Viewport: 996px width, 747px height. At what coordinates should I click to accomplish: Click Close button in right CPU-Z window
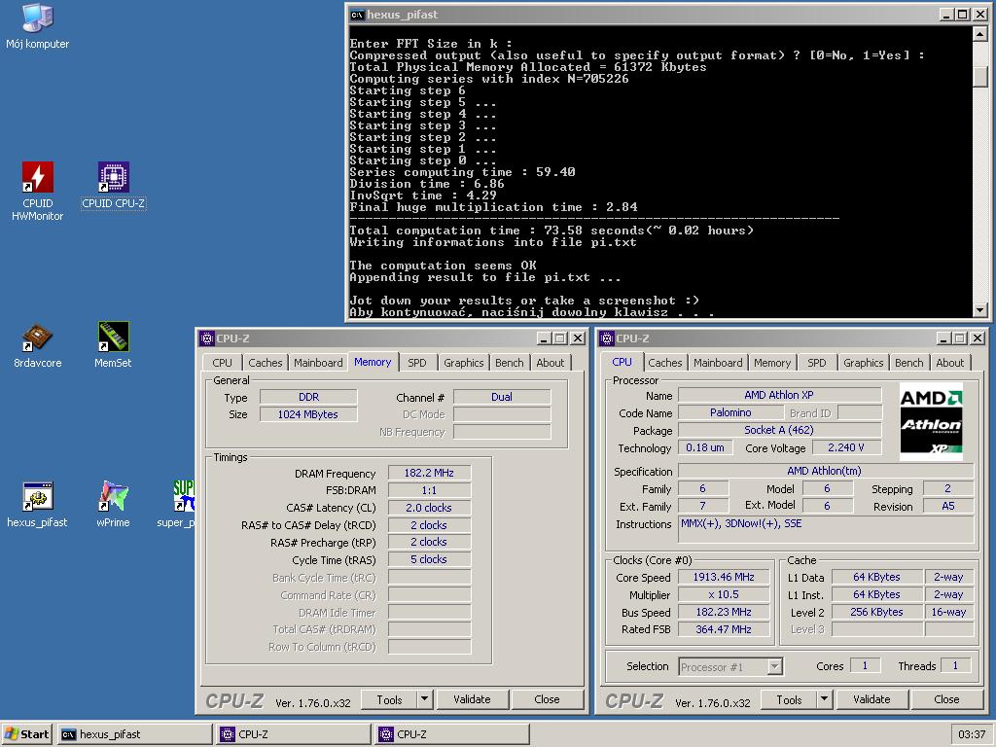946,699
